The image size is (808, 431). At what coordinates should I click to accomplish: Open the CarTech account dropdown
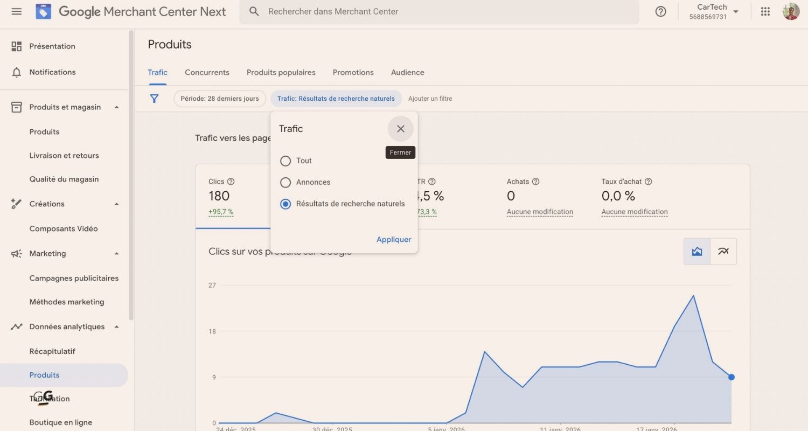(x=712, y=11)
